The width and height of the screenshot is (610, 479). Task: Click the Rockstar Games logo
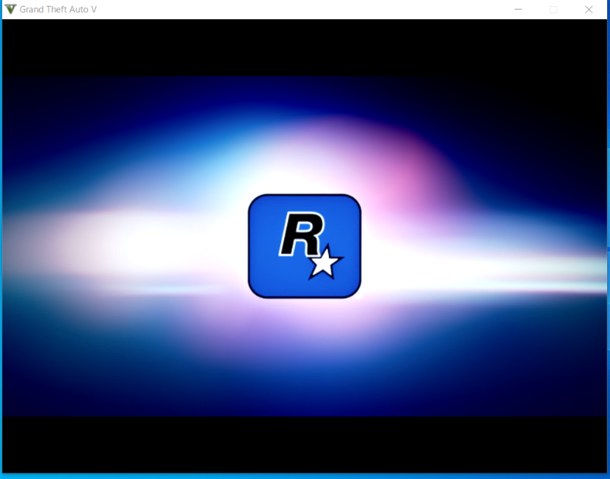305,246
